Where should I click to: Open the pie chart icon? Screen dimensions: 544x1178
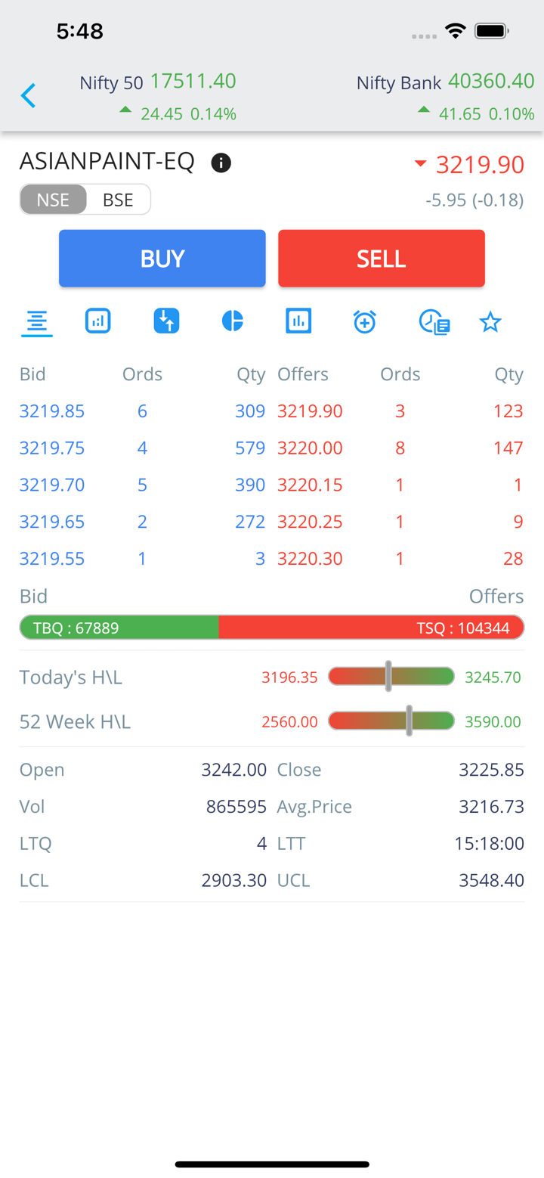[x=233, y=321]
